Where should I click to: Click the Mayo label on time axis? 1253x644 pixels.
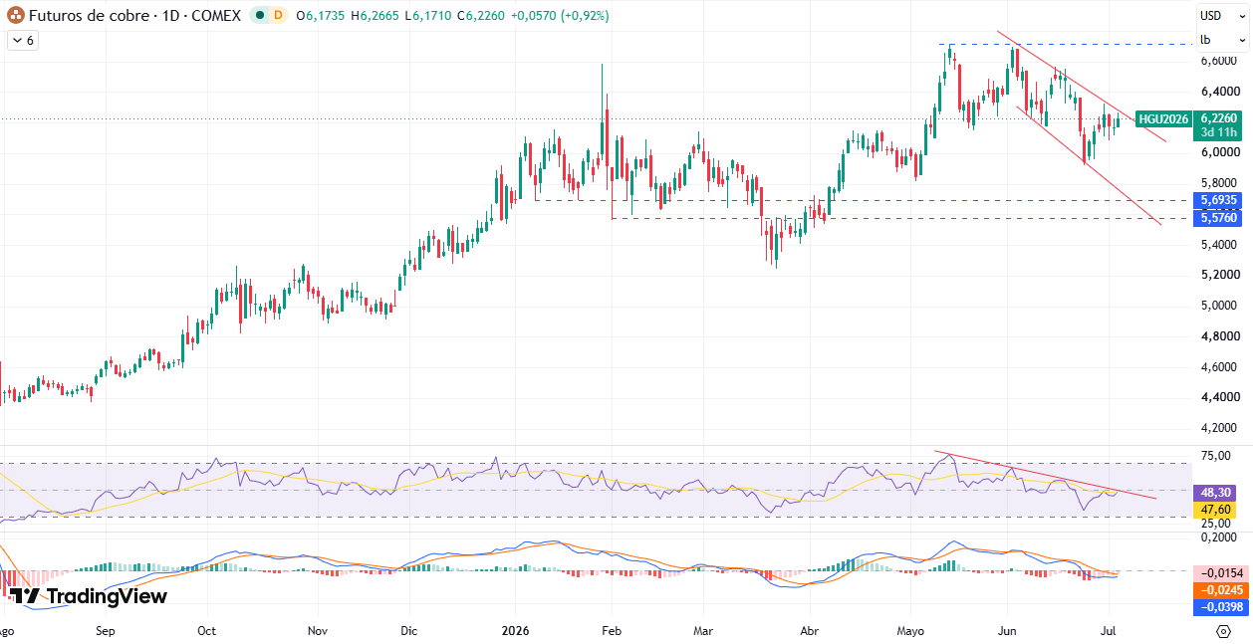point(910,631)
